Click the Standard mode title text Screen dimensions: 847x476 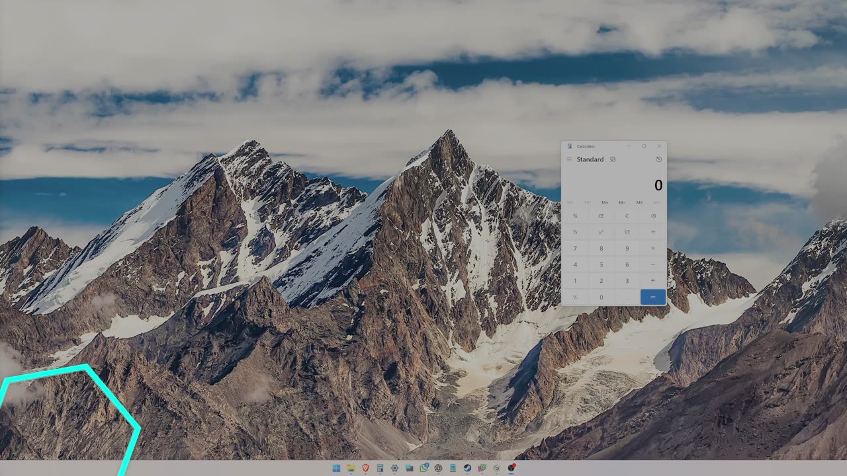(590, 159)
